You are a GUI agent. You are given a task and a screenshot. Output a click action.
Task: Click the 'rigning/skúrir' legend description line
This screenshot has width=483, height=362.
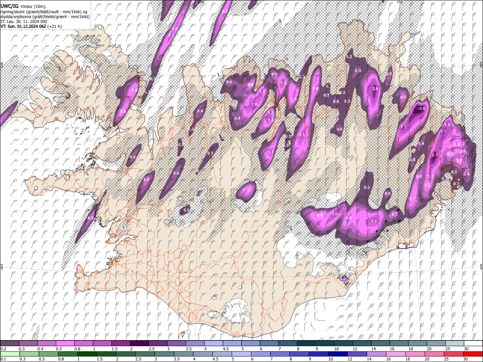pos(44,11)
